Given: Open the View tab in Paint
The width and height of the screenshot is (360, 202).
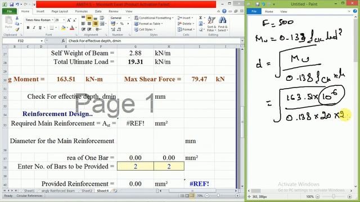Looking at the screenshot, I should (x=283, y=11).
